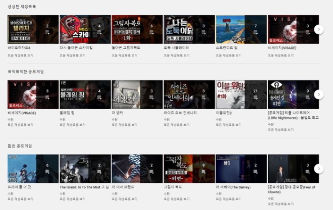Open the 프레이 포 더 갓 title
The width and height of the screenshot is (333, 210).
(19, 187)
